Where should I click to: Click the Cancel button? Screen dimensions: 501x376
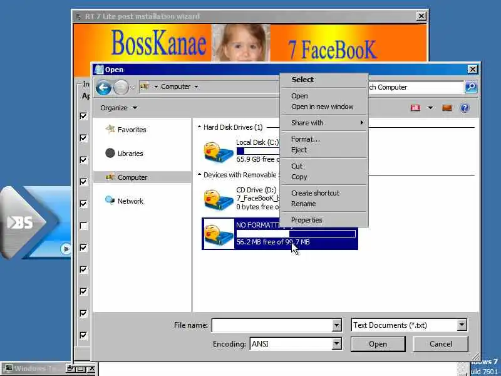(x=441, y=344)
